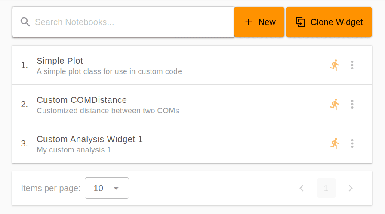Create a New notebook

click(x=259, y=22)
